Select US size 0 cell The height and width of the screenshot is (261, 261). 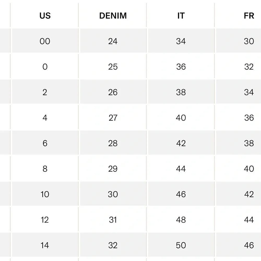[45, 67]
